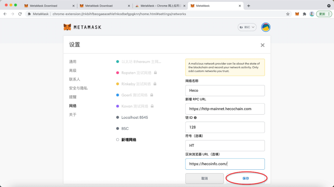The width and height of the screenshot is (334, 187).
Task: Select the 以太坊 Ethereum mainnet network
Action: [139, 62]
